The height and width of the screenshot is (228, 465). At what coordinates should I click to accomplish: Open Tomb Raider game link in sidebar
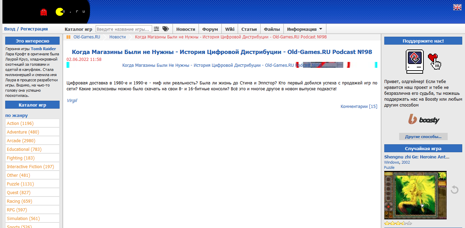tap(43, 49)
